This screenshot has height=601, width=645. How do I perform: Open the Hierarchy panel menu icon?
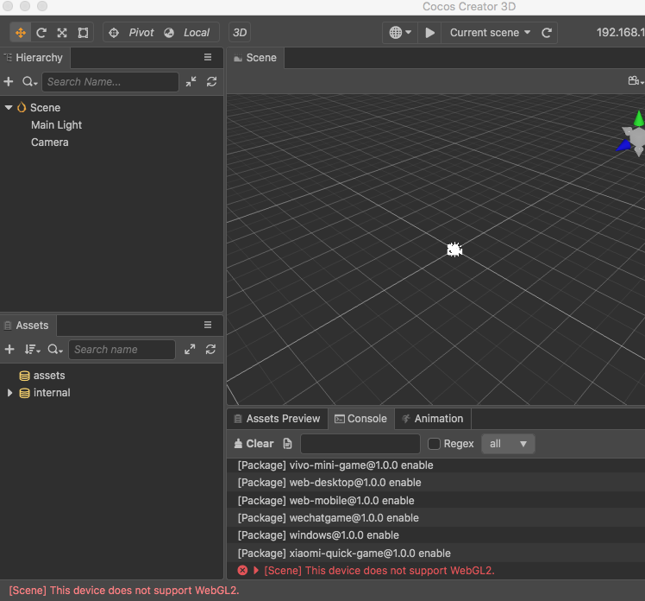(208, 57)
